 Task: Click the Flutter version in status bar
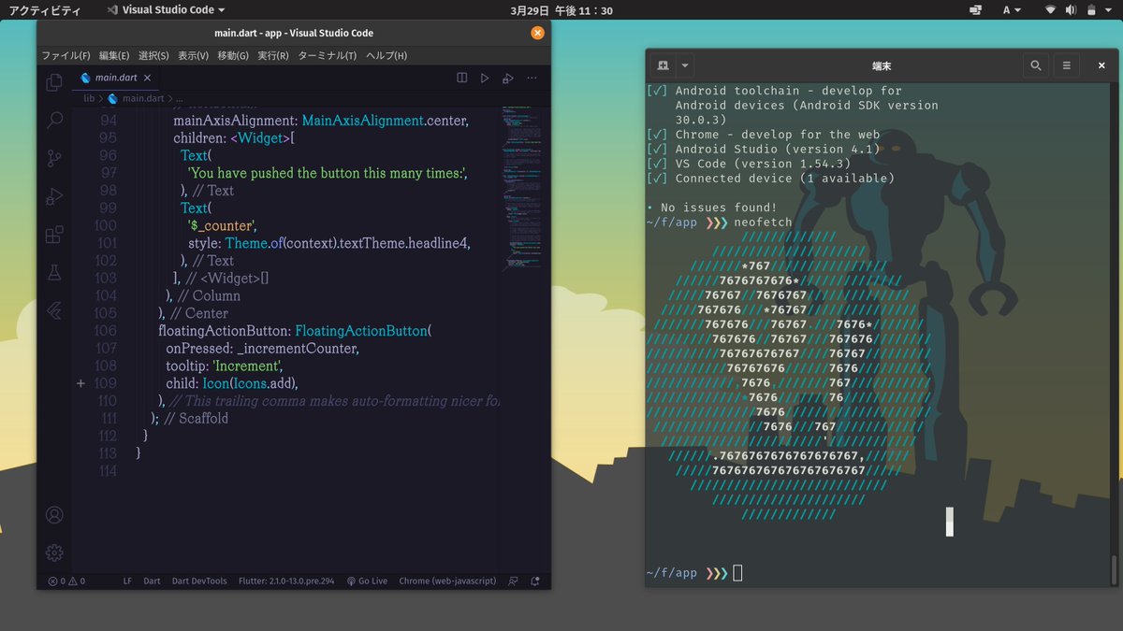pos(285,581)
